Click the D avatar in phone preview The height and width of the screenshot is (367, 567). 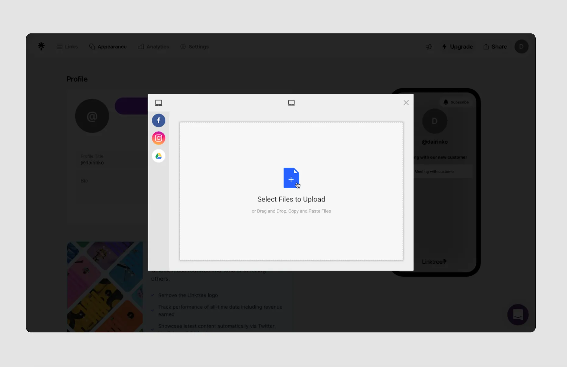click(435, 121)
